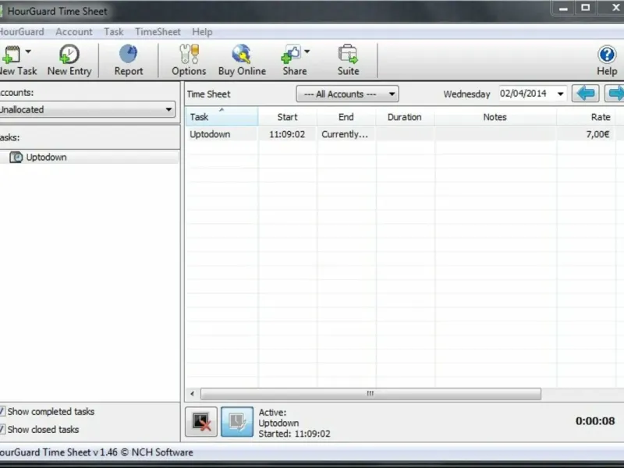This screenshot has height=468, width=624.
Task: Click the Rate column header
Action: [587, 117]
